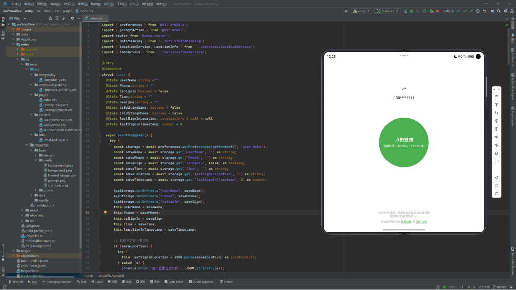516x290 pixels.
Task: Expand the oh_modules folder
Action: click(x=14, y=256)
